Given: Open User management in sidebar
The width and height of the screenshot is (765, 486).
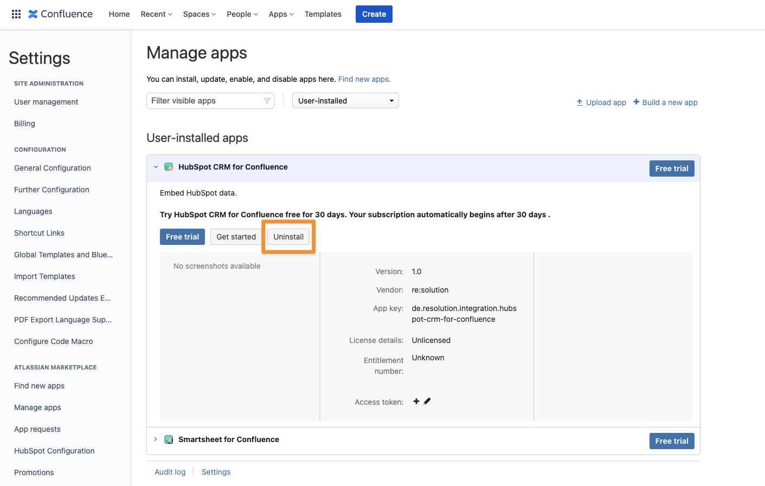Looking at the screenshot, I should (46, 102).
